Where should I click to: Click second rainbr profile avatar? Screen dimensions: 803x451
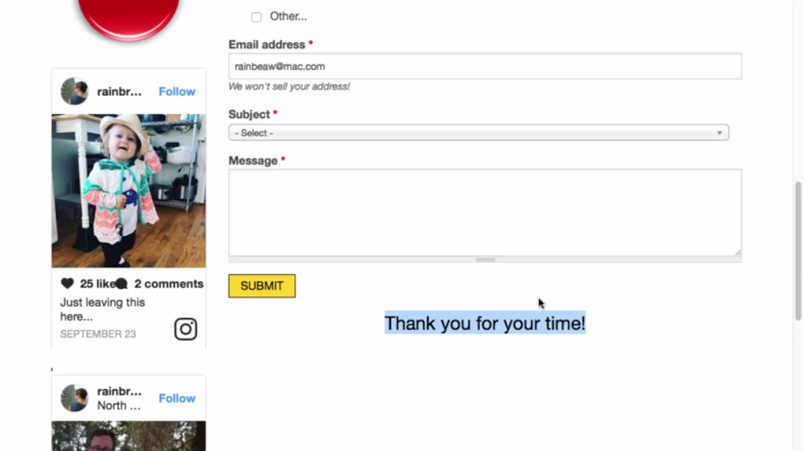74,398
